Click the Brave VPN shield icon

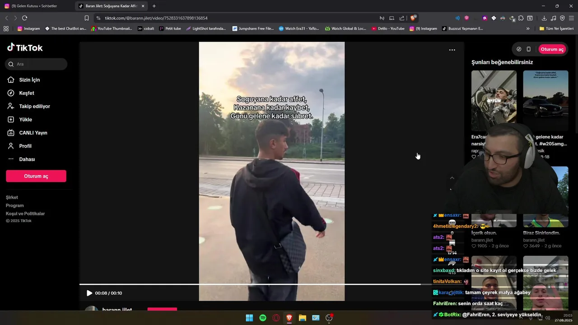(x=562, y=18)
